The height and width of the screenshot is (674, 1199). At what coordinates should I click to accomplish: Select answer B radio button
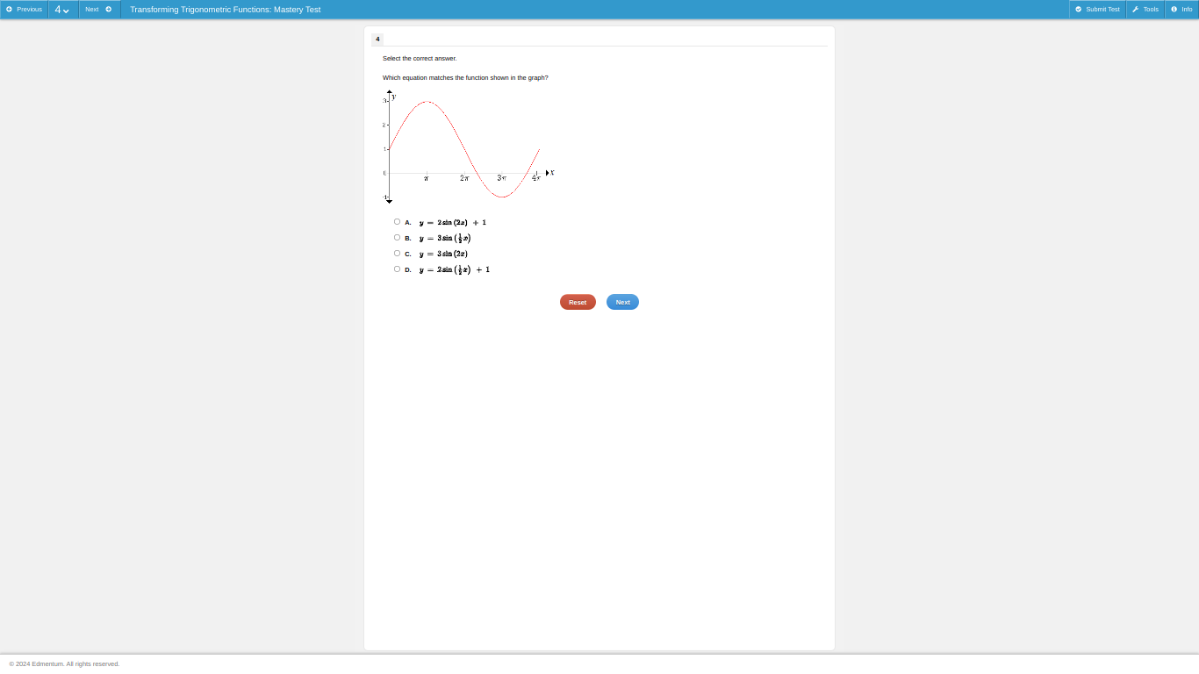pos(397,238)
